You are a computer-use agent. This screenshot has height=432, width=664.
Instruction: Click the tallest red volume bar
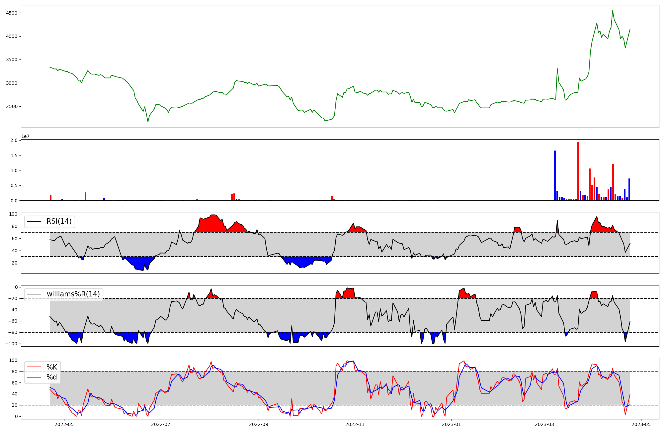coord(578,171)
